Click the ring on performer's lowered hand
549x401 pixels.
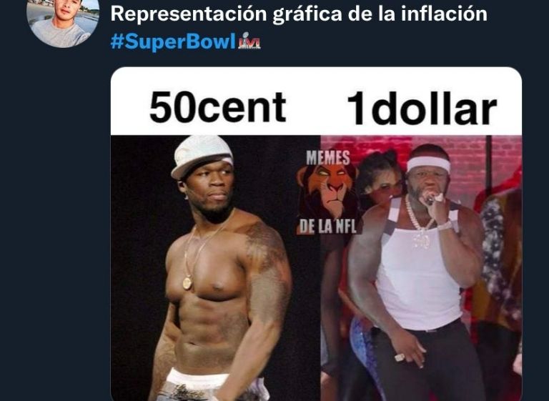click(x=399, y=357)
